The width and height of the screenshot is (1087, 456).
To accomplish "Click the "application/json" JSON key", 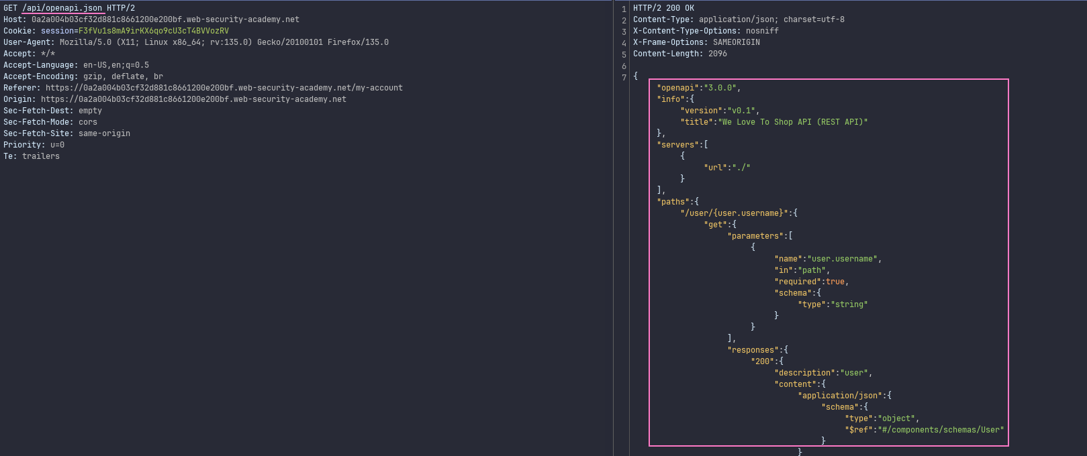I will [x=840, y=396].
